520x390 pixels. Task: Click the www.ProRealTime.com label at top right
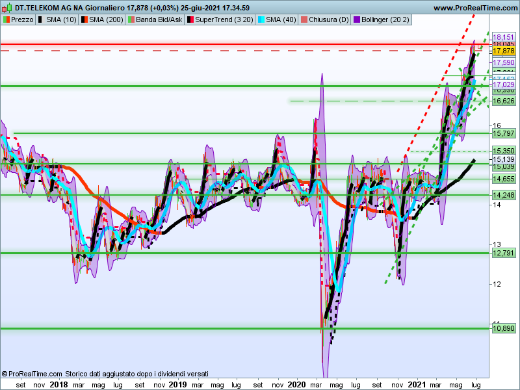point(476,8)
